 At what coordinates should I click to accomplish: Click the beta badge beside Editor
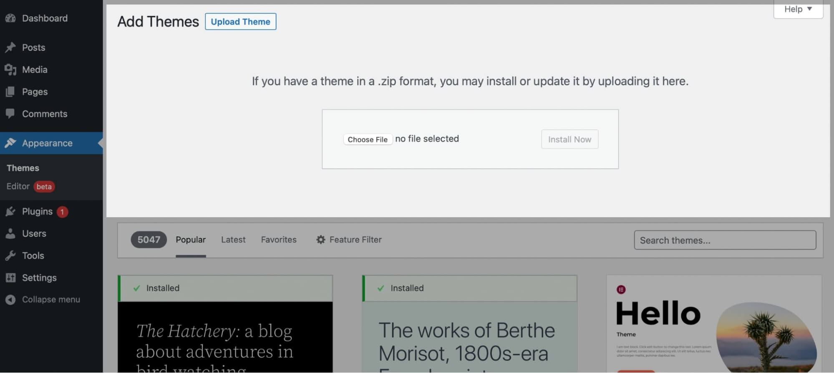coord(44,186)
